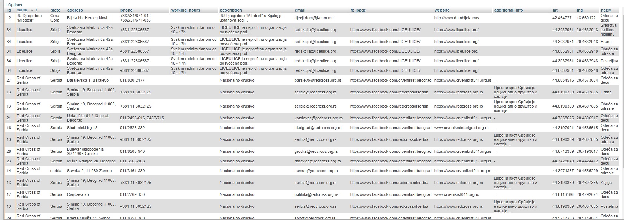Select id cell 16
This screenshot has height=220, width=624.
tap(9, 128)
